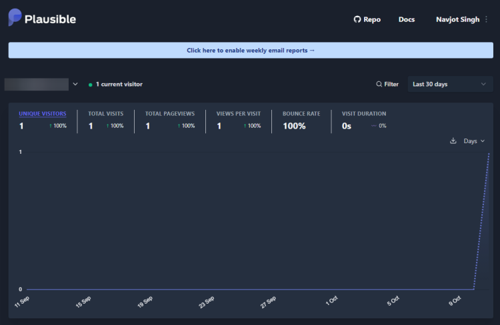Image resolution: width=500 pixels, height=325 pixels.
Task: Open the Docs link
Action: 407,19
